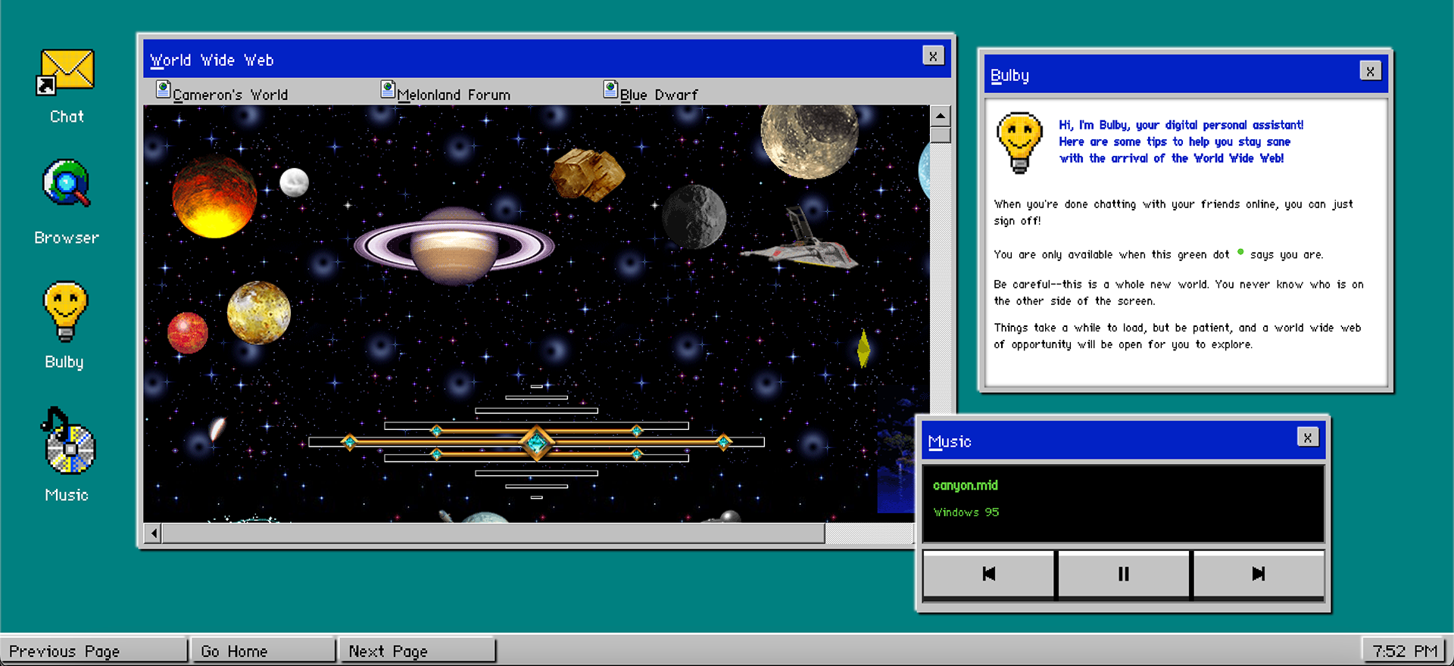
Task: Click the browser vertical scrollbar thumb
Action: coord(940,135)
